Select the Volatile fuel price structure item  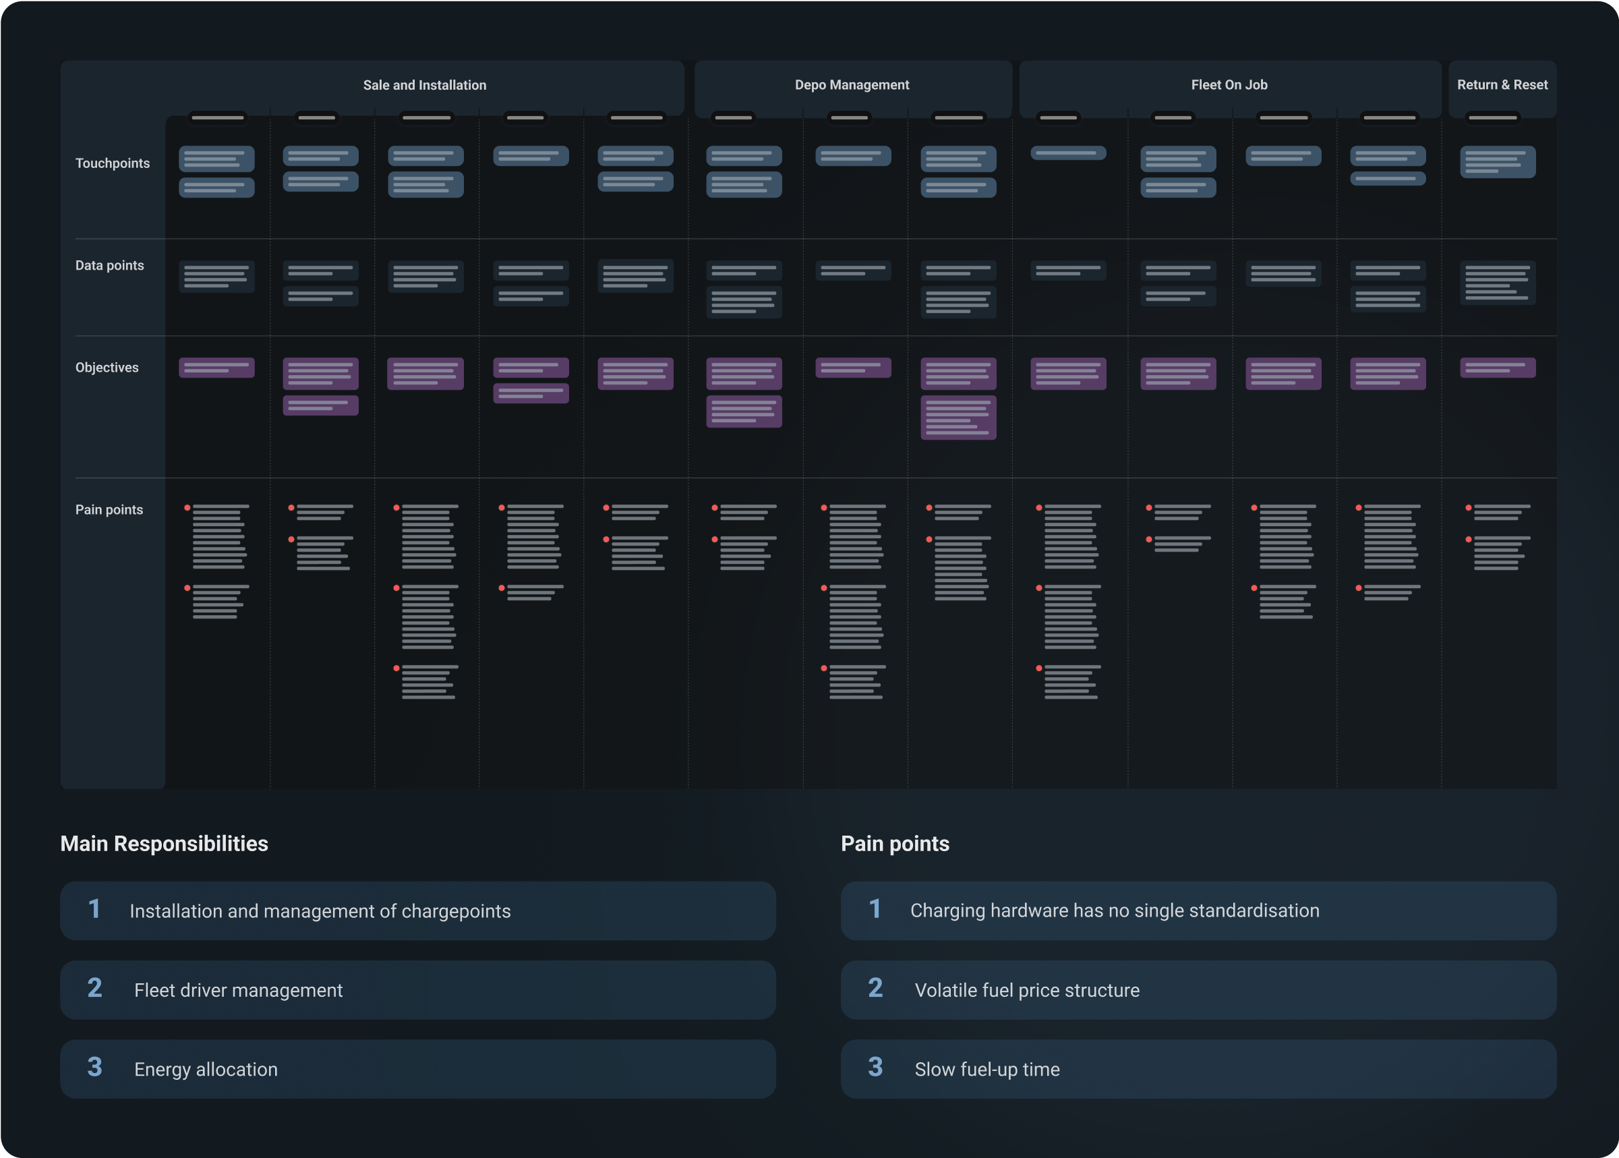pyautogui.click(x=1026, y=989)
